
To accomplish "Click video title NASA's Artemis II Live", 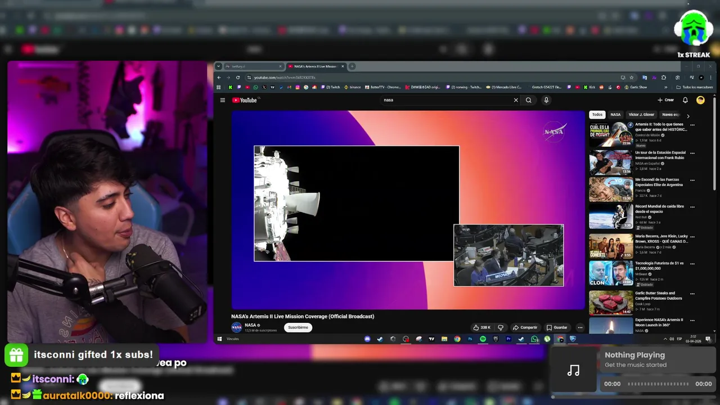I will [303, 316].
